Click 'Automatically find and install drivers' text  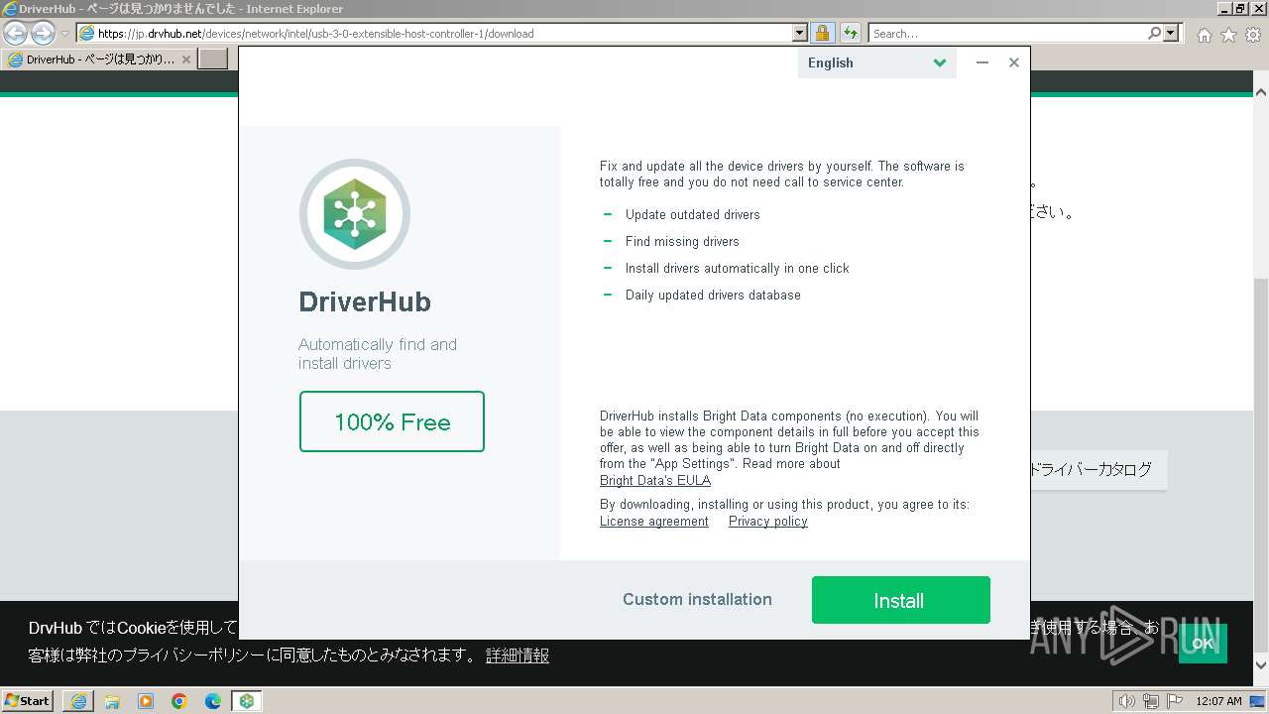(378, 354)
